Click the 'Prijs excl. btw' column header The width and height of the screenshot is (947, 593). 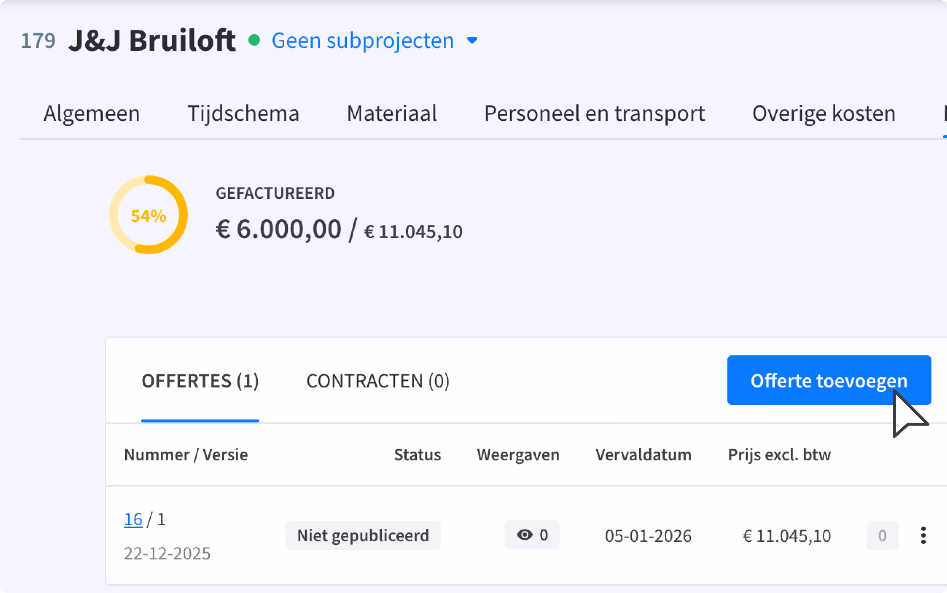tap(779, 454)
